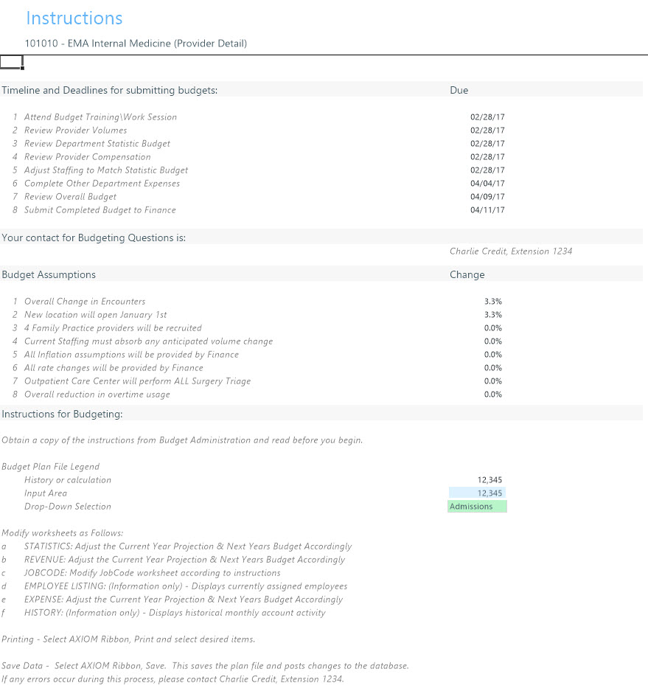Select the green Admissions drop-down cell

tap(477, 506)
